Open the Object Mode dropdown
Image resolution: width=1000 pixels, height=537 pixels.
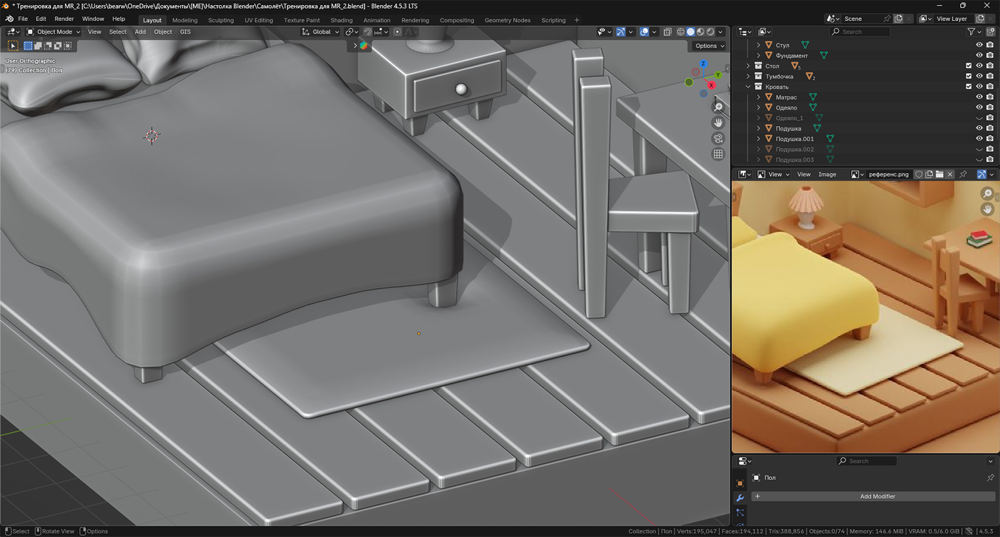pyautogui.click(x=54, y=32)
